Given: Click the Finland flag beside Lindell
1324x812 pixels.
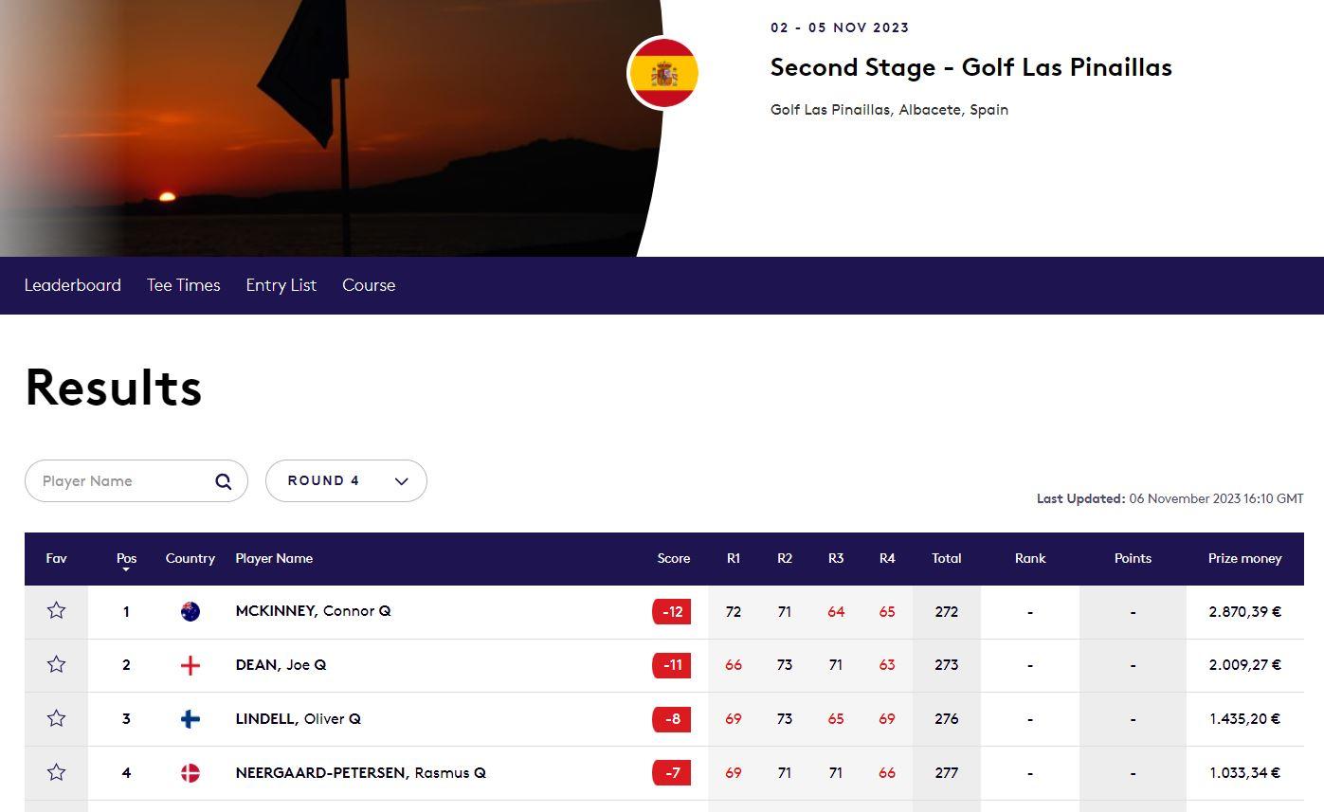Looking at the screenshot, I should (190, 719).
